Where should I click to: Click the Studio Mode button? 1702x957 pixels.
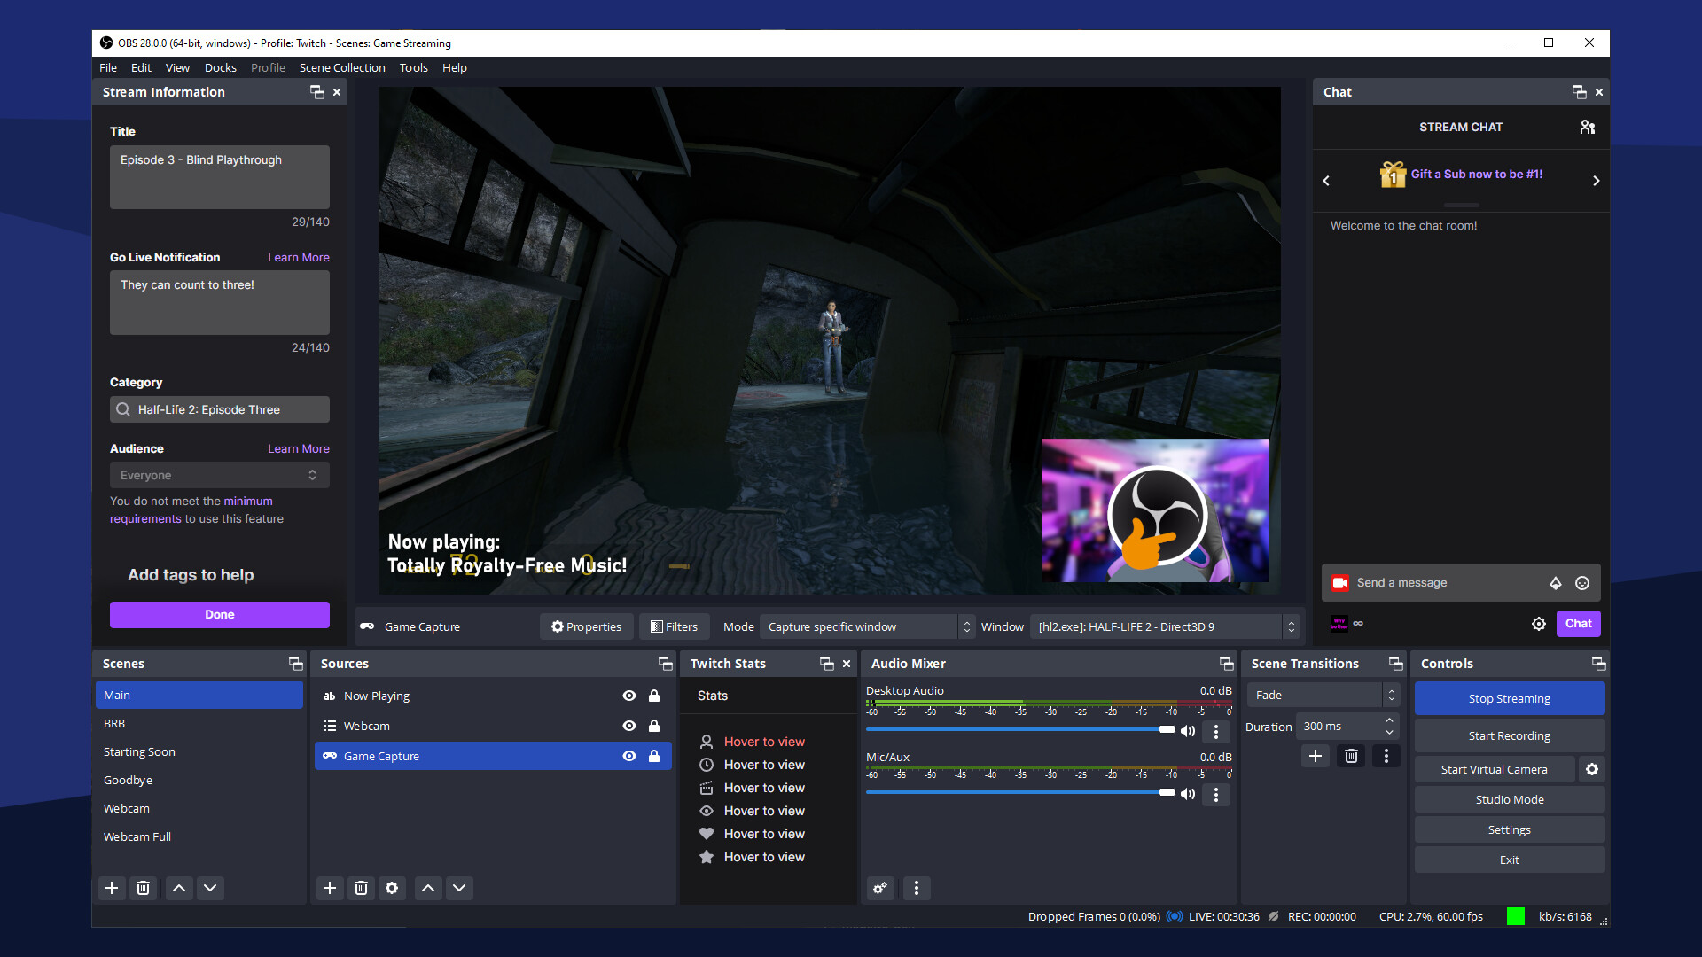1509,799
